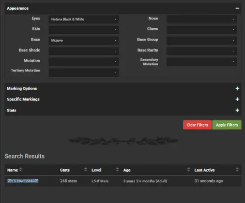The width and height of the screenshot is (245, 203).
Task: Click the '248 stats' cell
Action: tap(69, 181)
